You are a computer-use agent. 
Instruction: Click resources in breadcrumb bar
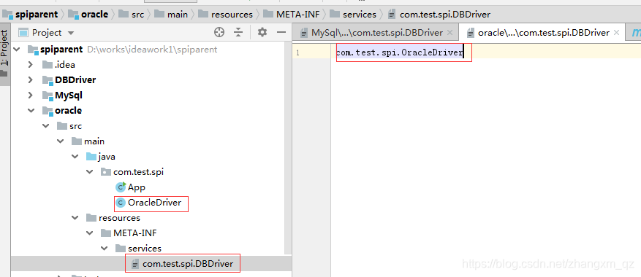point(226,15)
